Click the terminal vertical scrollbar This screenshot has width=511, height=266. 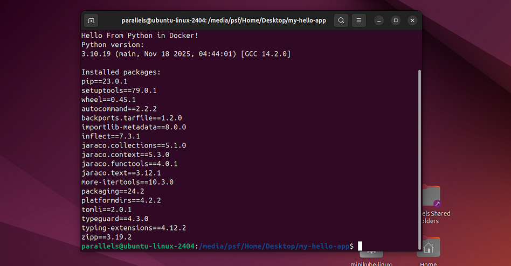(419, 159)
